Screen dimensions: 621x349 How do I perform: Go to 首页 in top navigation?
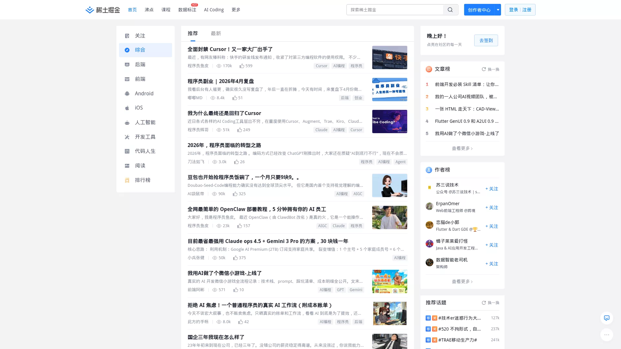click(132, 10)
